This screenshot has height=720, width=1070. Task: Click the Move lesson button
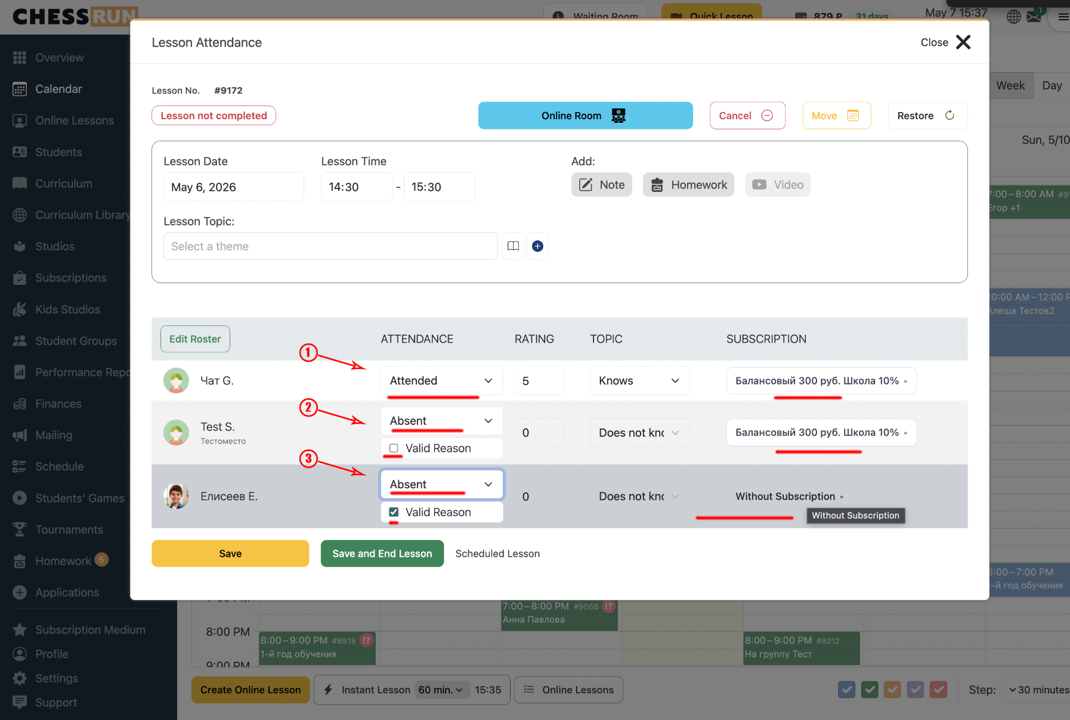tap(837, 116)
